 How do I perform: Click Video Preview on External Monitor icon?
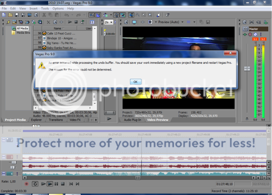pos(134,22)
